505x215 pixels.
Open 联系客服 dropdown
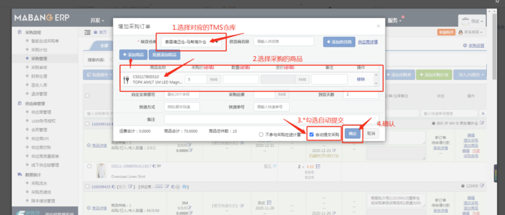(471, 32)
